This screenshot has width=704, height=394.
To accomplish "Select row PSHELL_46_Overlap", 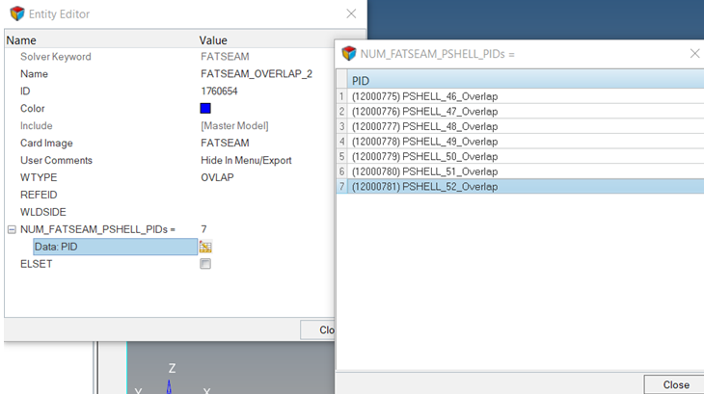I will [x=424, y=96].
